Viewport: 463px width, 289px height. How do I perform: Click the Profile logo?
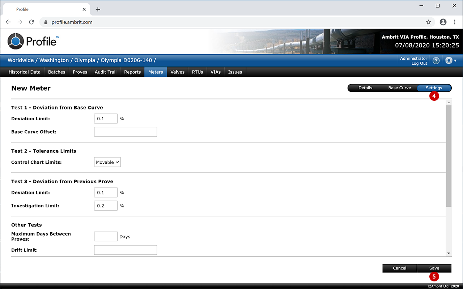pyautogui.click(x=33, y=41)
